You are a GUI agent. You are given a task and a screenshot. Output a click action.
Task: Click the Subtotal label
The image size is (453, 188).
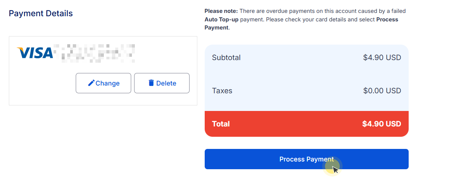[226, 58]
